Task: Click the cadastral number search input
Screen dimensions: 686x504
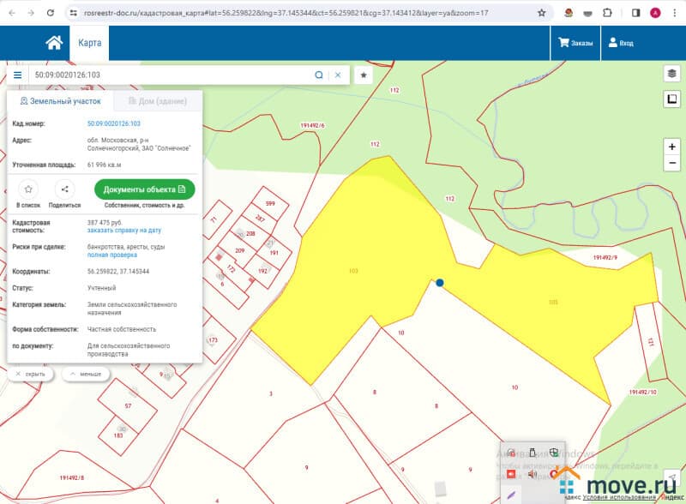Action: [x=171, y=75]
